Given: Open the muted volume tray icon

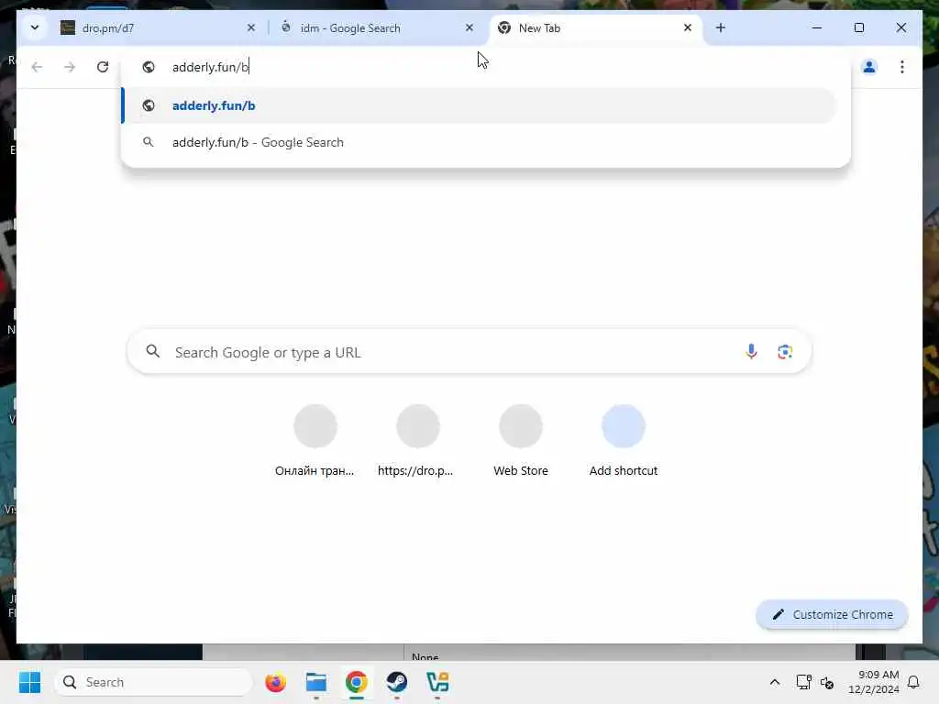Looking at the screenshot, I should [x=827, y=682].
